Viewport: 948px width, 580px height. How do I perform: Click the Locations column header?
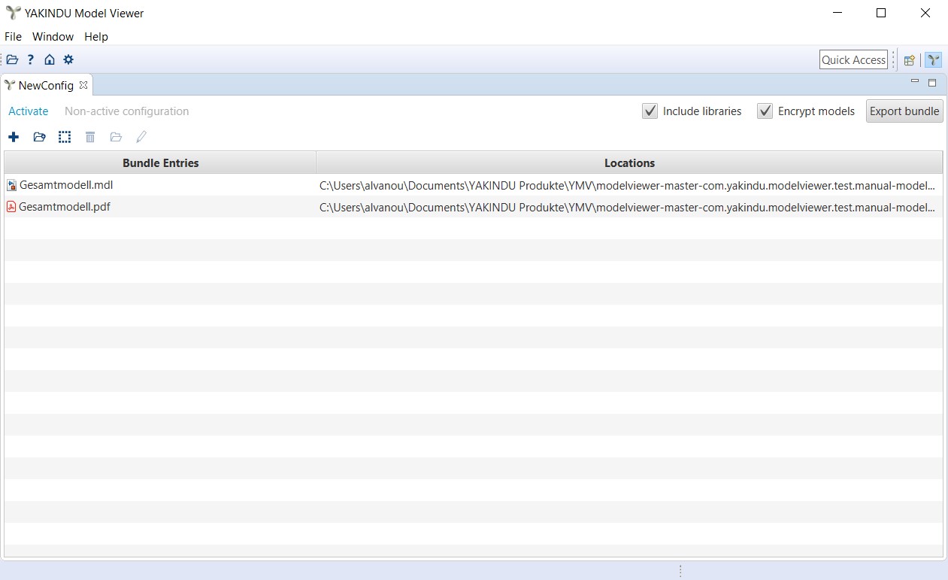[629, 162]
